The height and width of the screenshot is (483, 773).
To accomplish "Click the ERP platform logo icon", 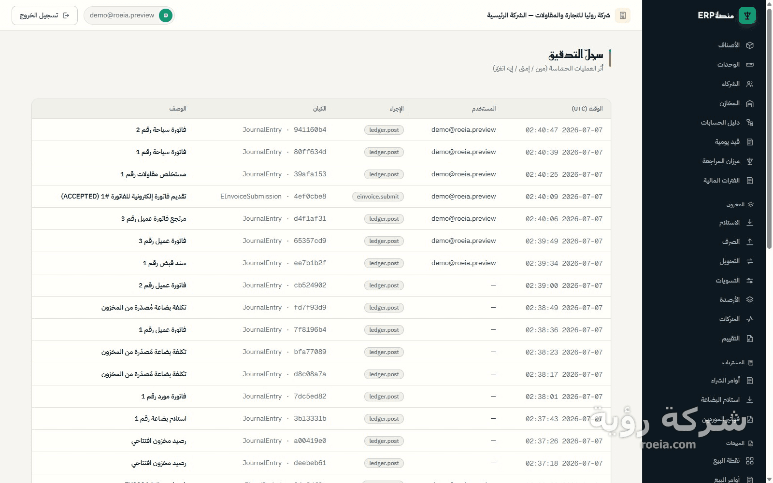I will [x=747, y=15].
